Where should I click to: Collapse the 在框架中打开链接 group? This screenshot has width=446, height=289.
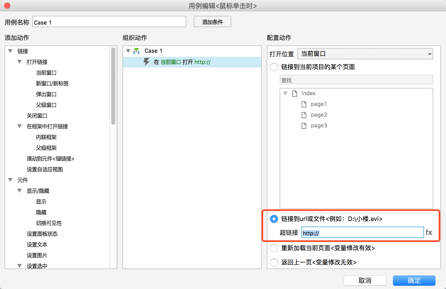(19, 126)
